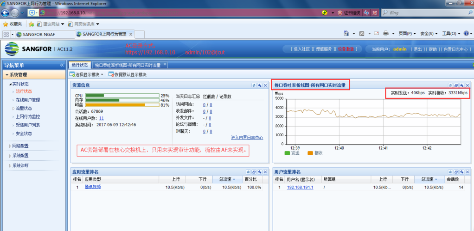Select 在线用户管理 in navigation

(28, 100)
